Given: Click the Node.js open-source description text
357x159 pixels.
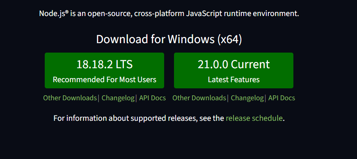Looking at the screenshot, I should (x=169, y=14).
